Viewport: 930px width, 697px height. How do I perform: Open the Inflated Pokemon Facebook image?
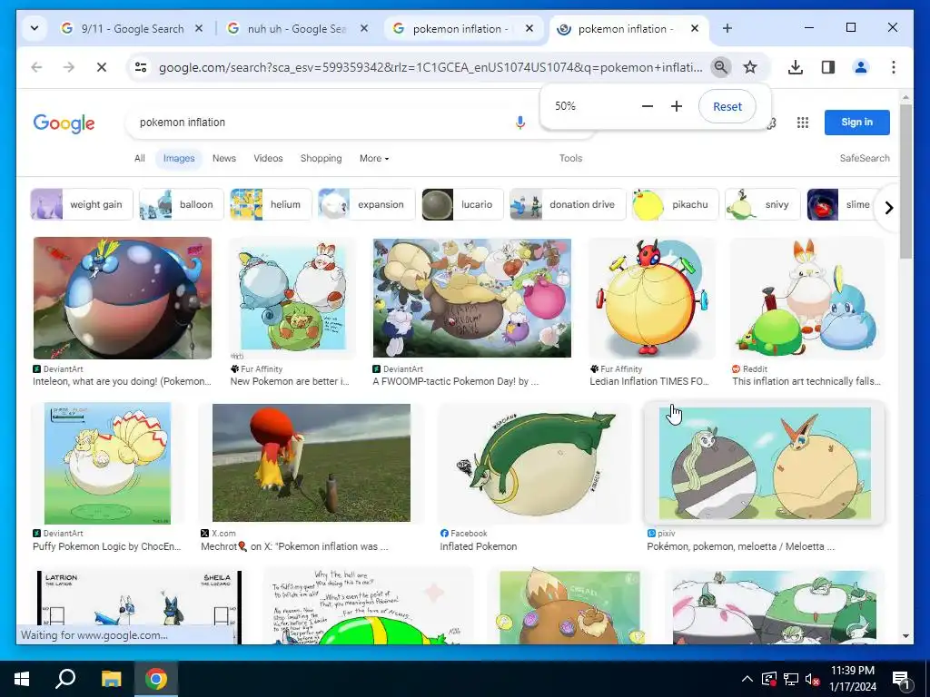coord(534,464)
